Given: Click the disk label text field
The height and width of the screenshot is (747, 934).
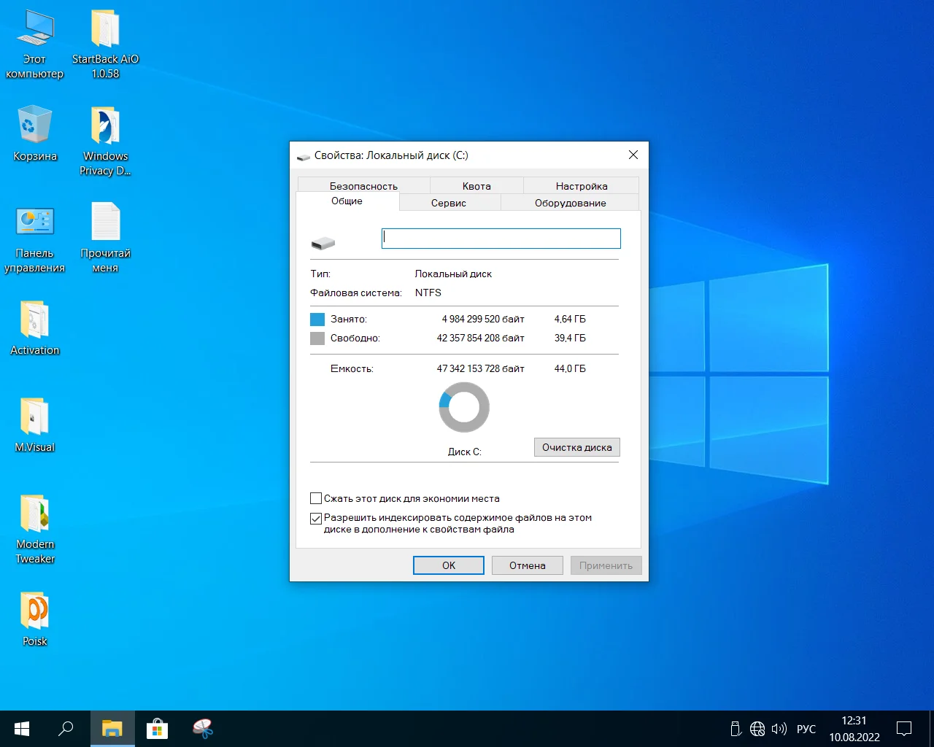Looking at the screenshot, I should point(501,239).
